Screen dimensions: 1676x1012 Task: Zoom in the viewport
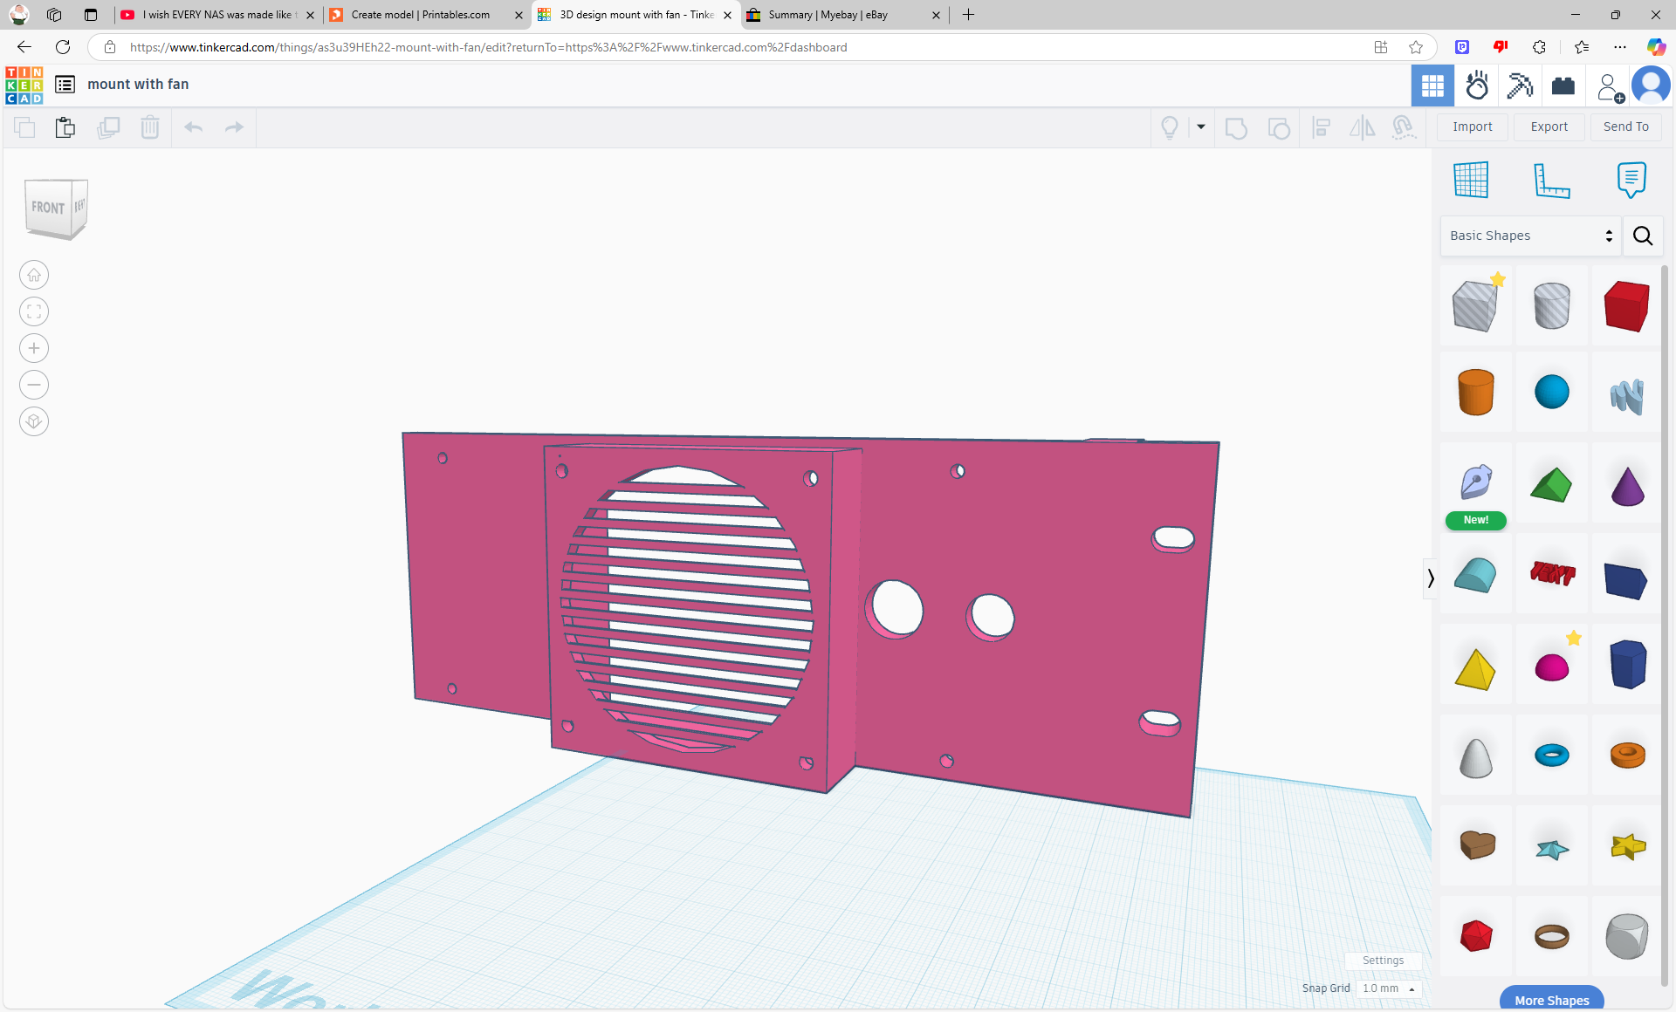[34, 349]
